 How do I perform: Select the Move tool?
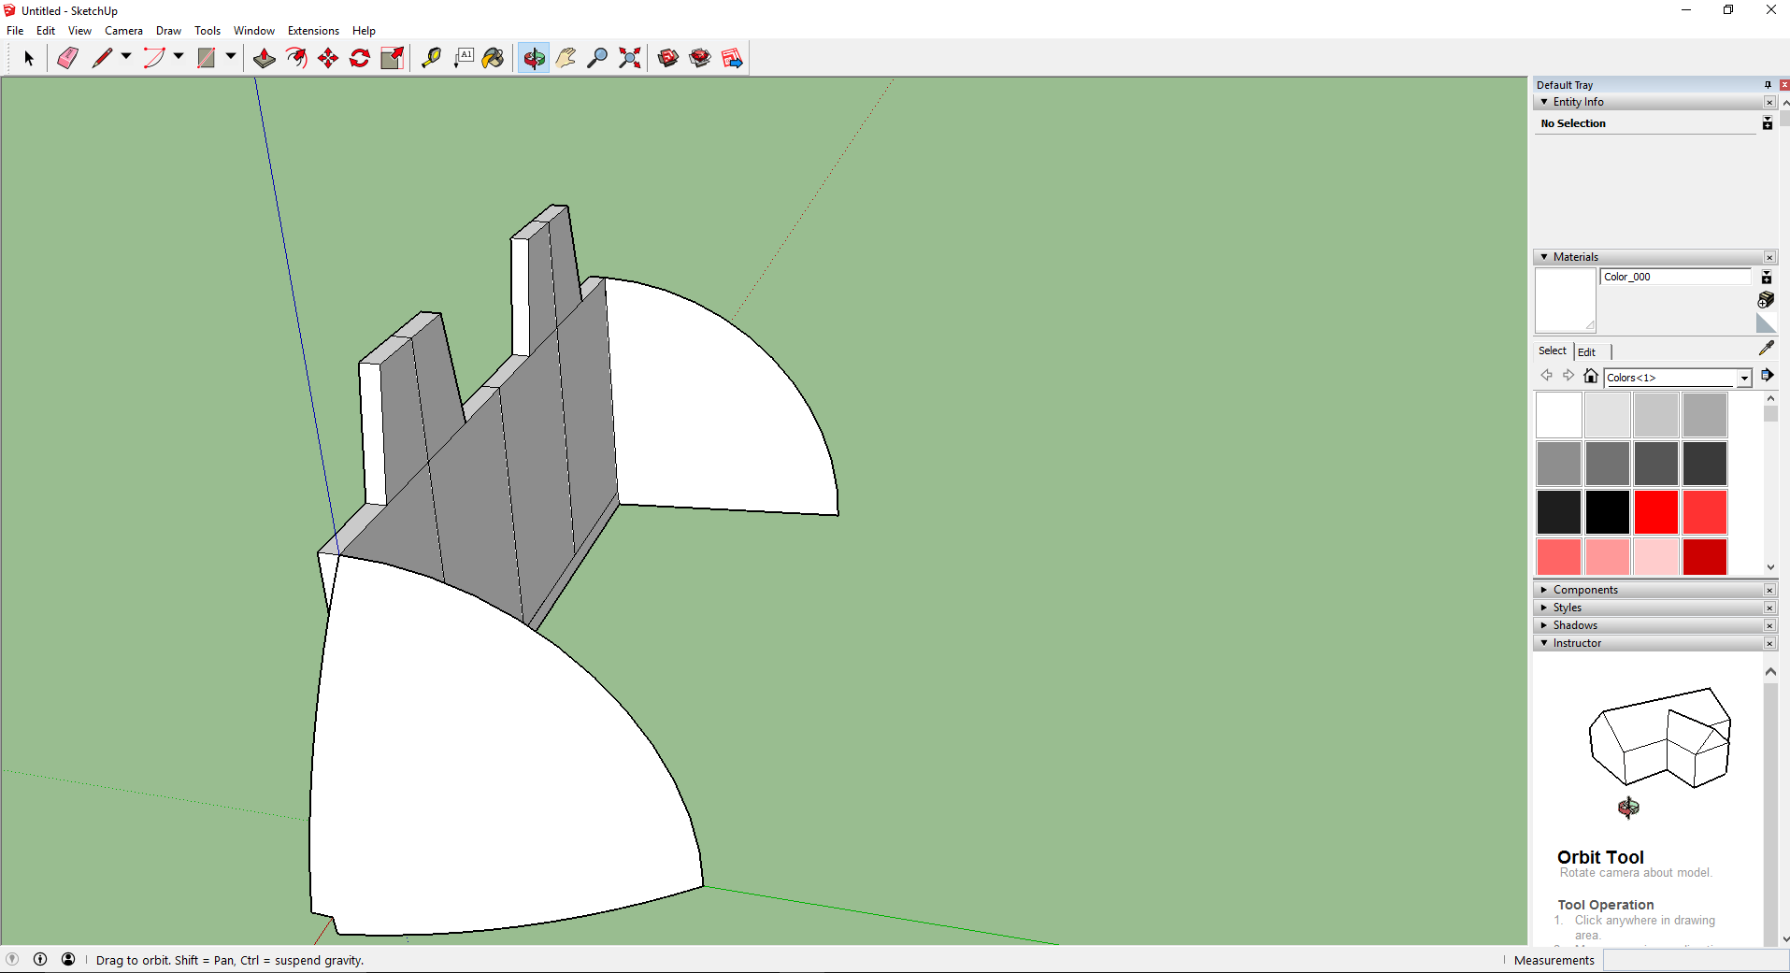[x=328, y=58]
